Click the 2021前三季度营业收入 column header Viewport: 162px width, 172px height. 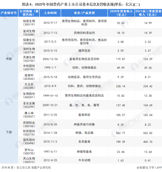148,13
